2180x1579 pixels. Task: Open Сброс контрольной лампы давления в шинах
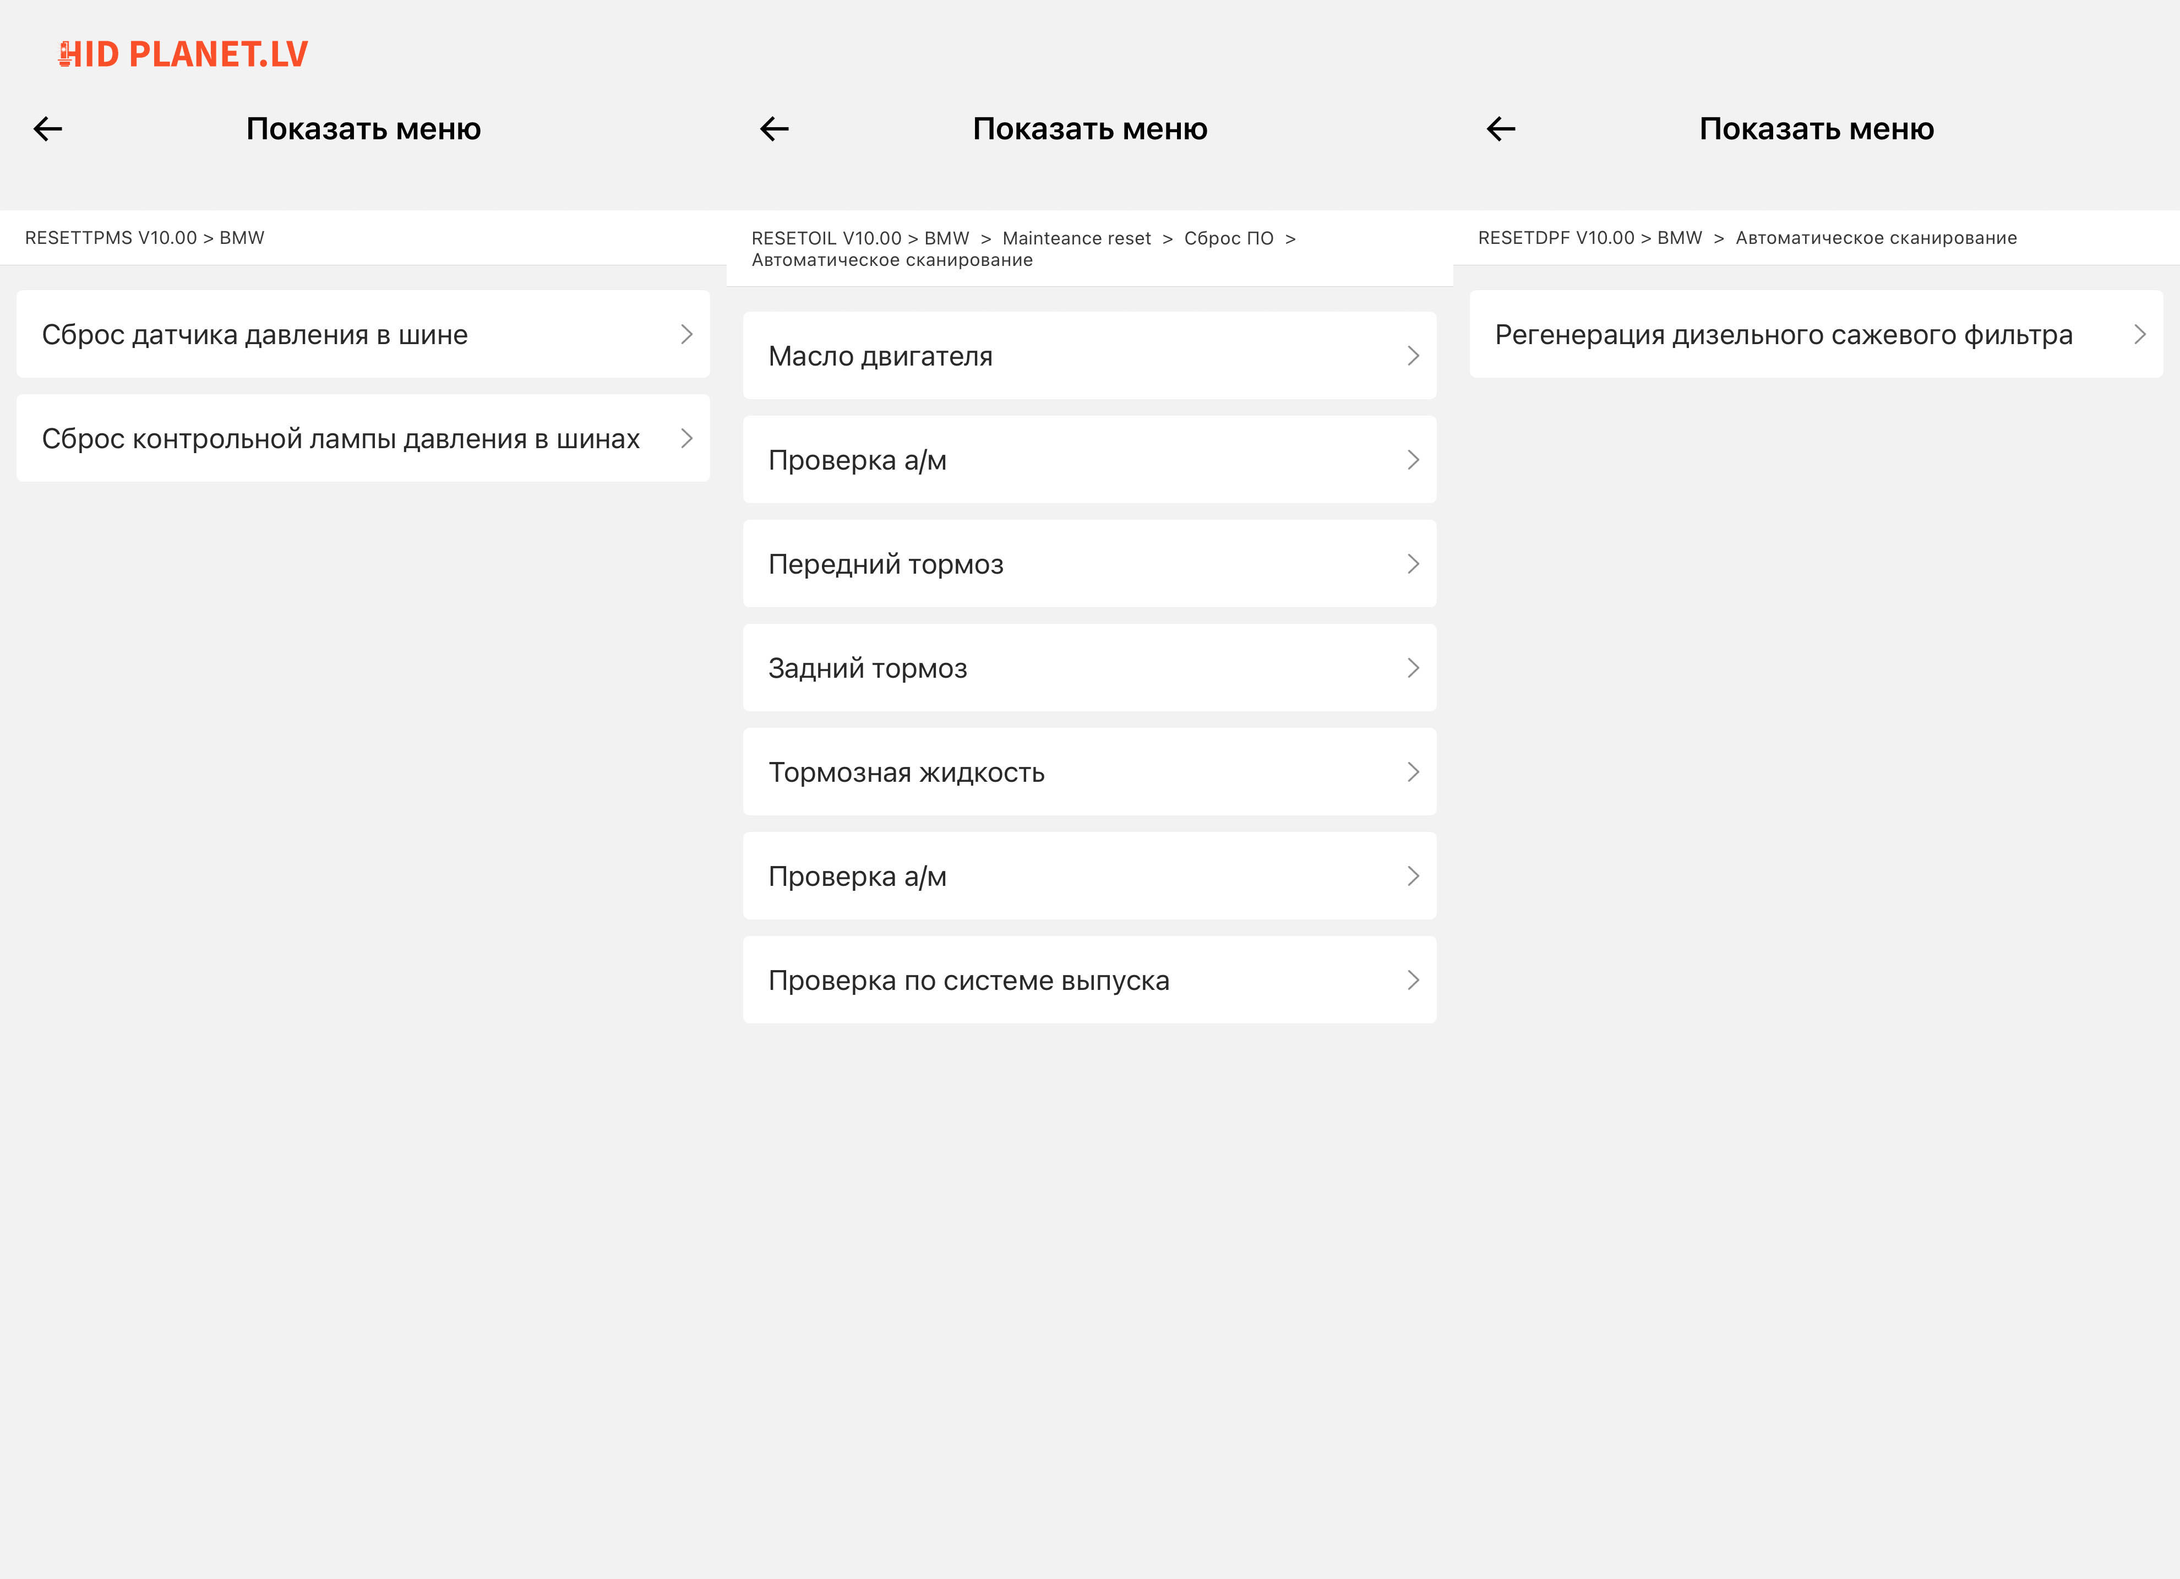click(x=362, y=438)
